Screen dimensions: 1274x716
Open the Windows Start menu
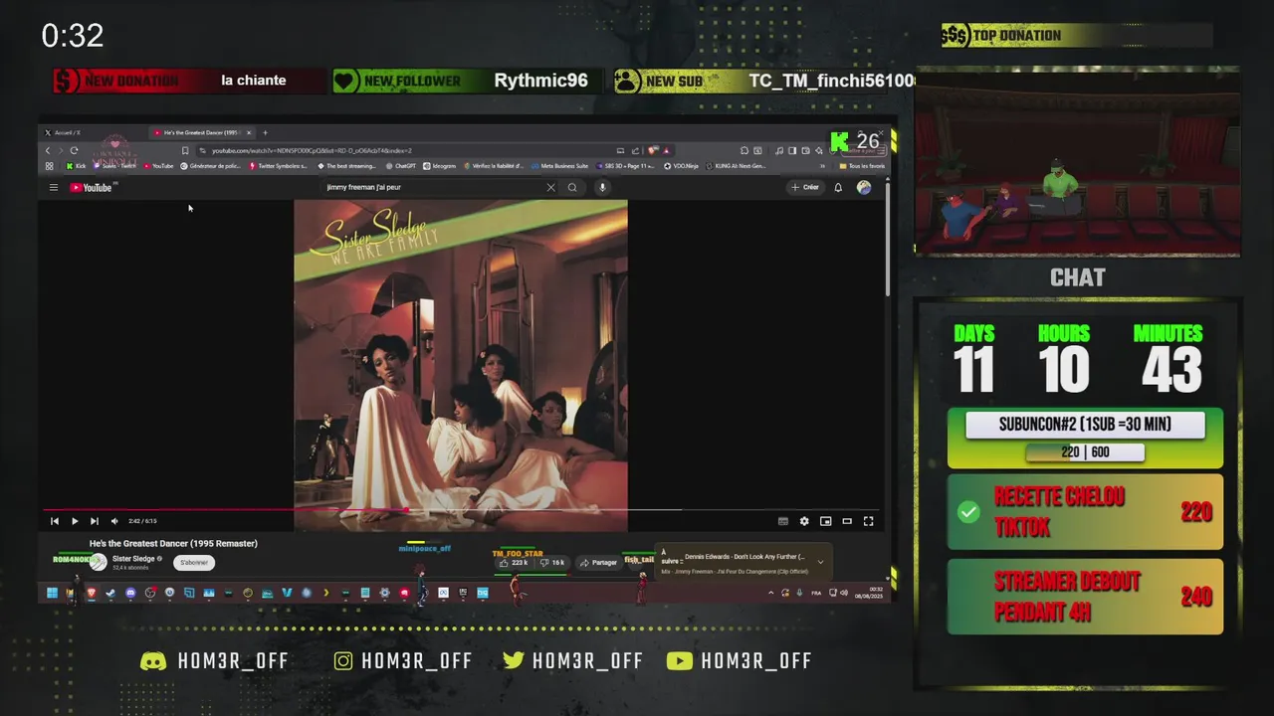[53, 593]
